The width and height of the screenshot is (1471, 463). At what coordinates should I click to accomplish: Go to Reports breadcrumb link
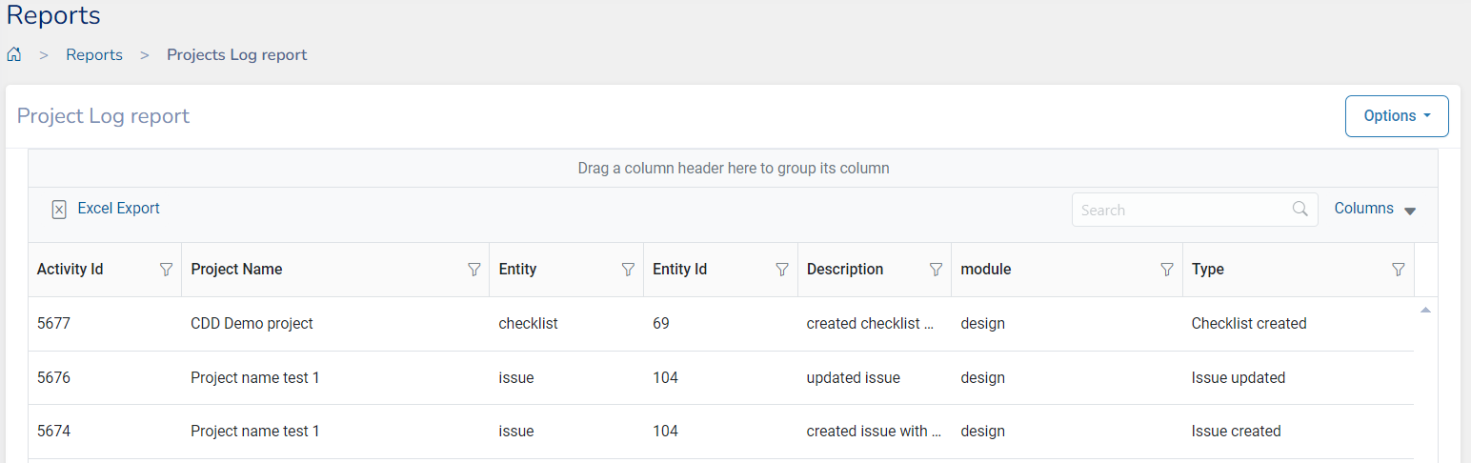tap(94, 54)
